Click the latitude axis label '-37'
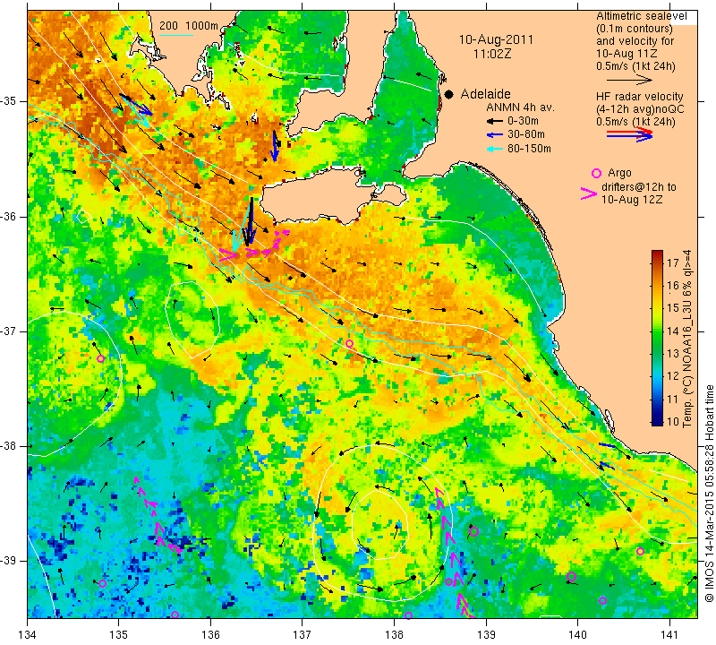716x645 pixels. 12,331
